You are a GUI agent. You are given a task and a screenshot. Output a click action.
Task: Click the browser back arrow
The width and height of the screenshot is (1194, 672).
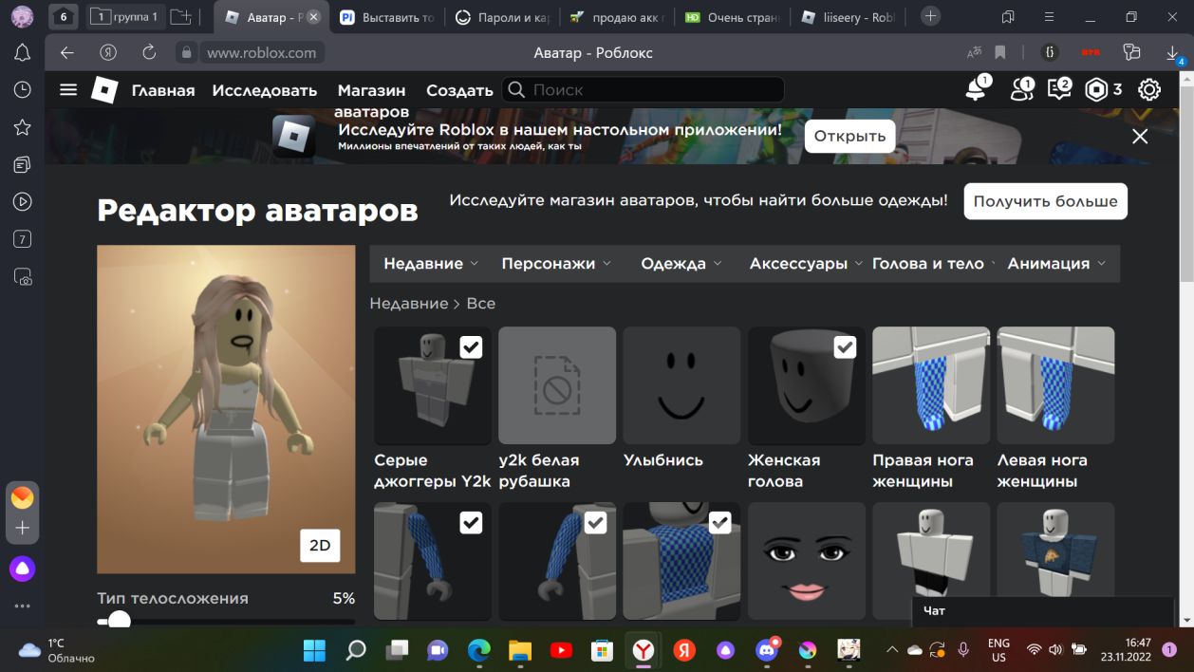tap(66, 52)
